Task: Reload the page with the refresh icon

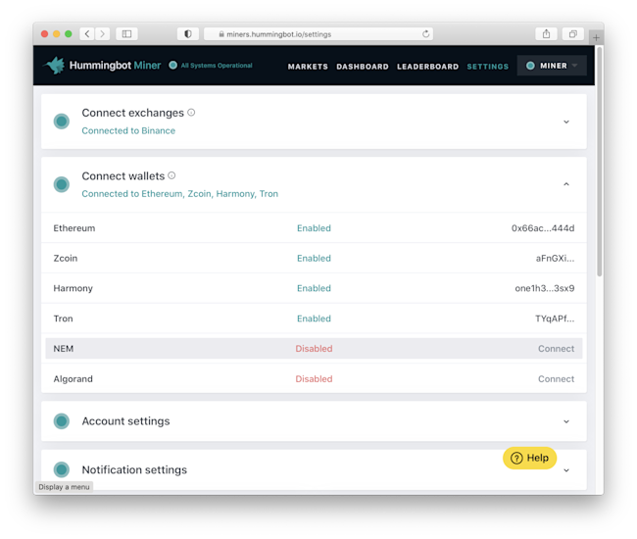Action: tap(425, 33)
